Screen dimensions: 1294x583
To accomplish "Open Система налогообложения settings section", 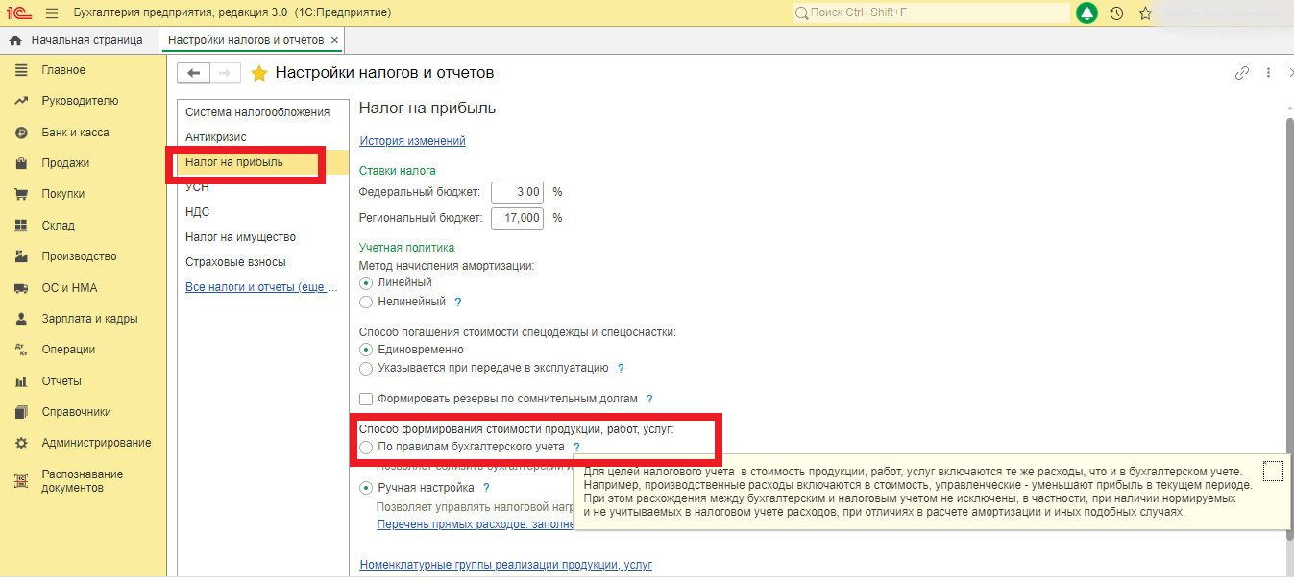I will (x=257, y=112).
